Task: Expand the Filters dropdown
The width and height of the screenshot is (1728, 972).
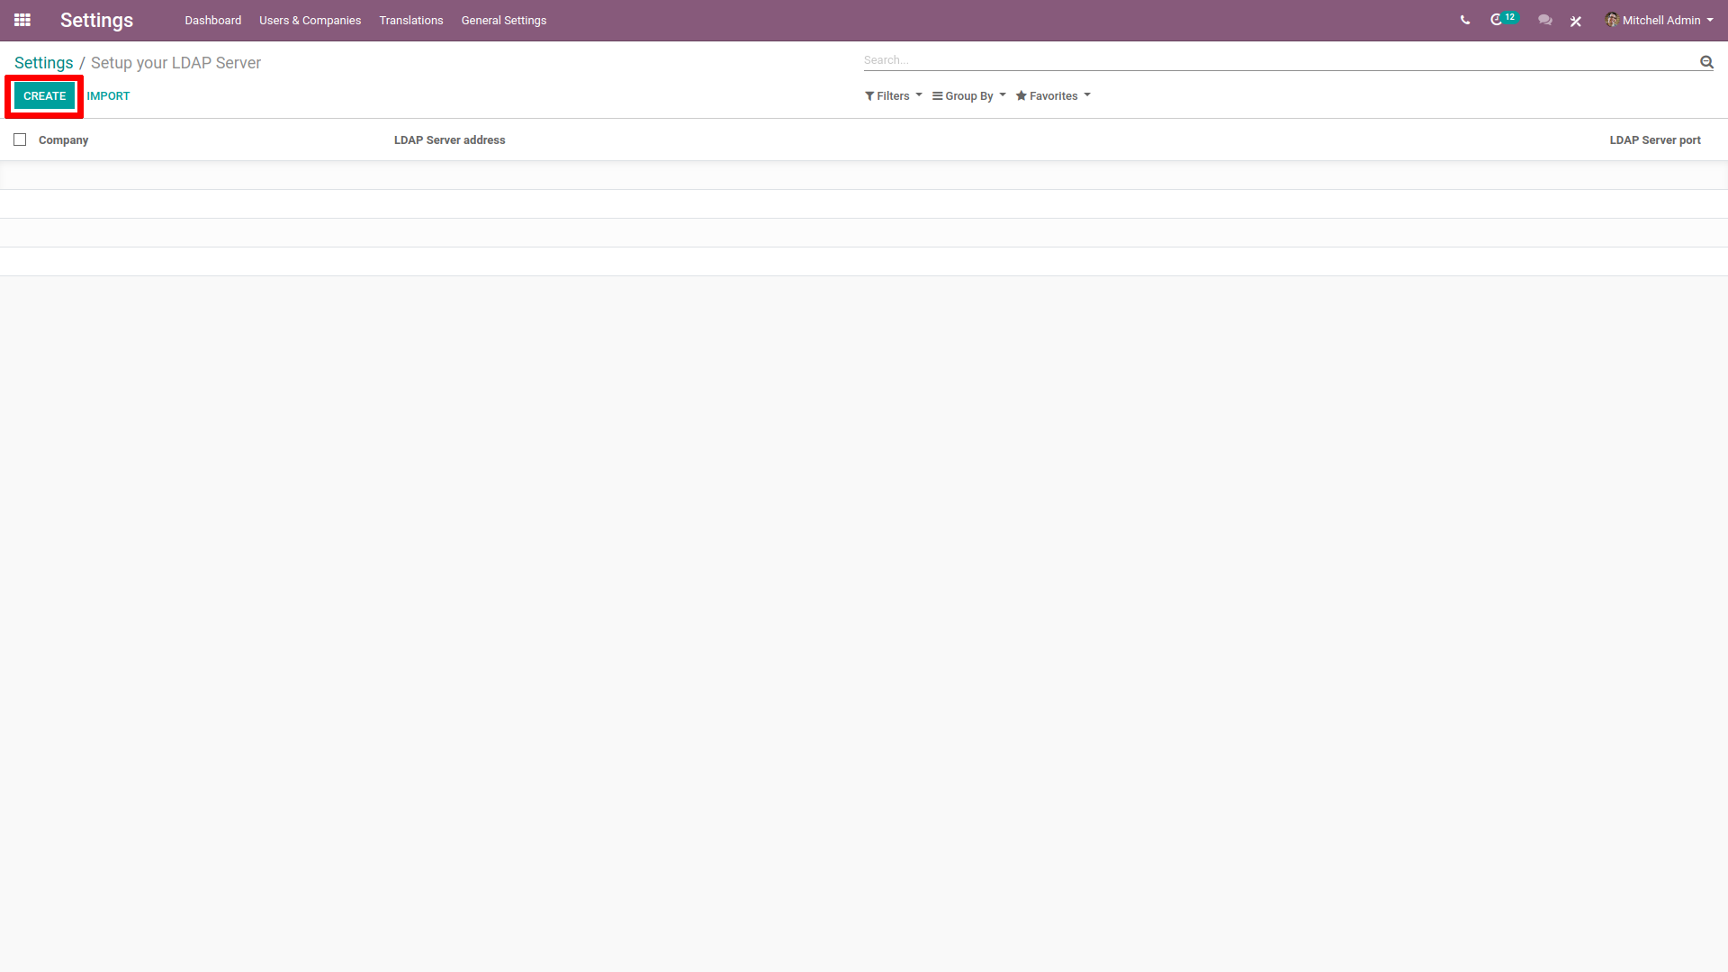Action: (891, 96)
